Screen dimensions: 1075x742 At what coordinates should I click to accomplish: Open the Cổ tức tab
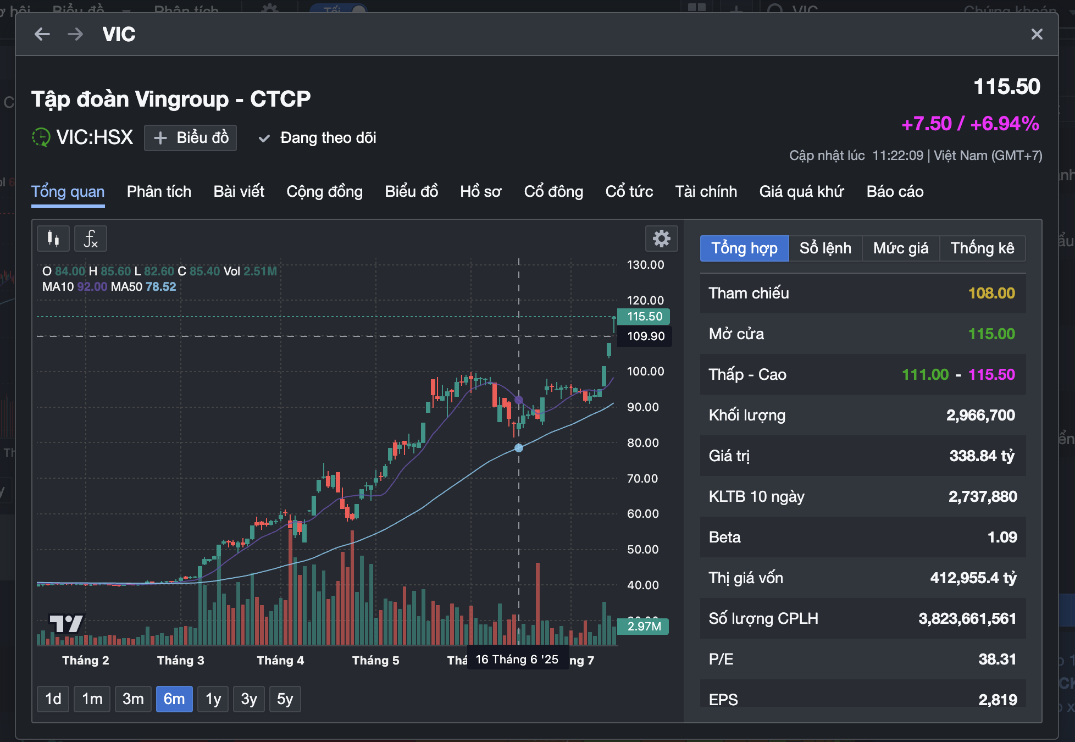tap(629, 191)
